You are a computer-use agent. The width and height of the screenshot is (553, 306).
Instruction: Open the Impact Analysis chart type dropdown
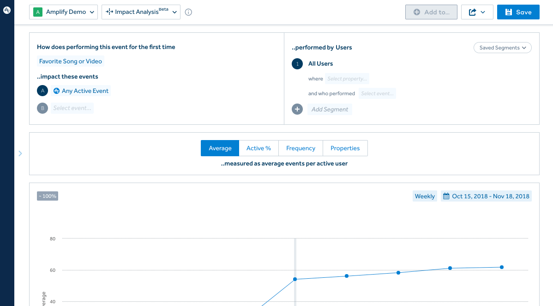click(141, 12)
